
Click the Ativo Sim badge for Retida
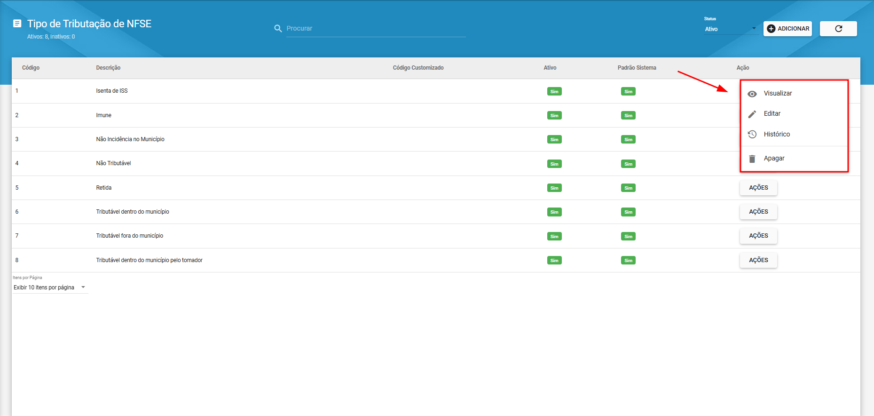[554, 188]
